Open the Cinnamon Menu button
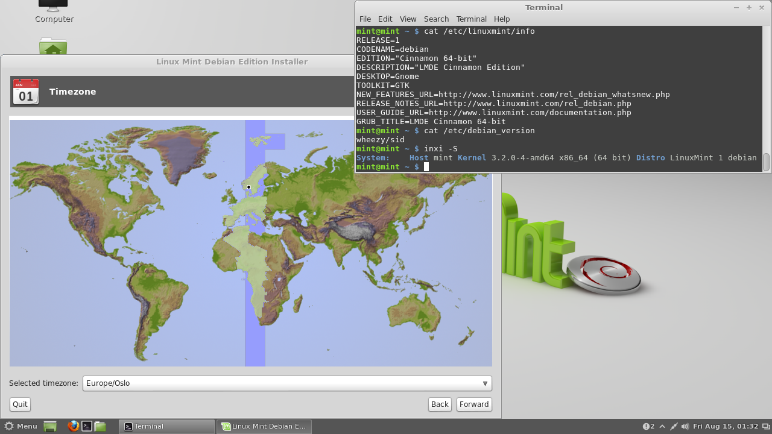Viewport: 772px width, 434px height. tap(21, 426)
